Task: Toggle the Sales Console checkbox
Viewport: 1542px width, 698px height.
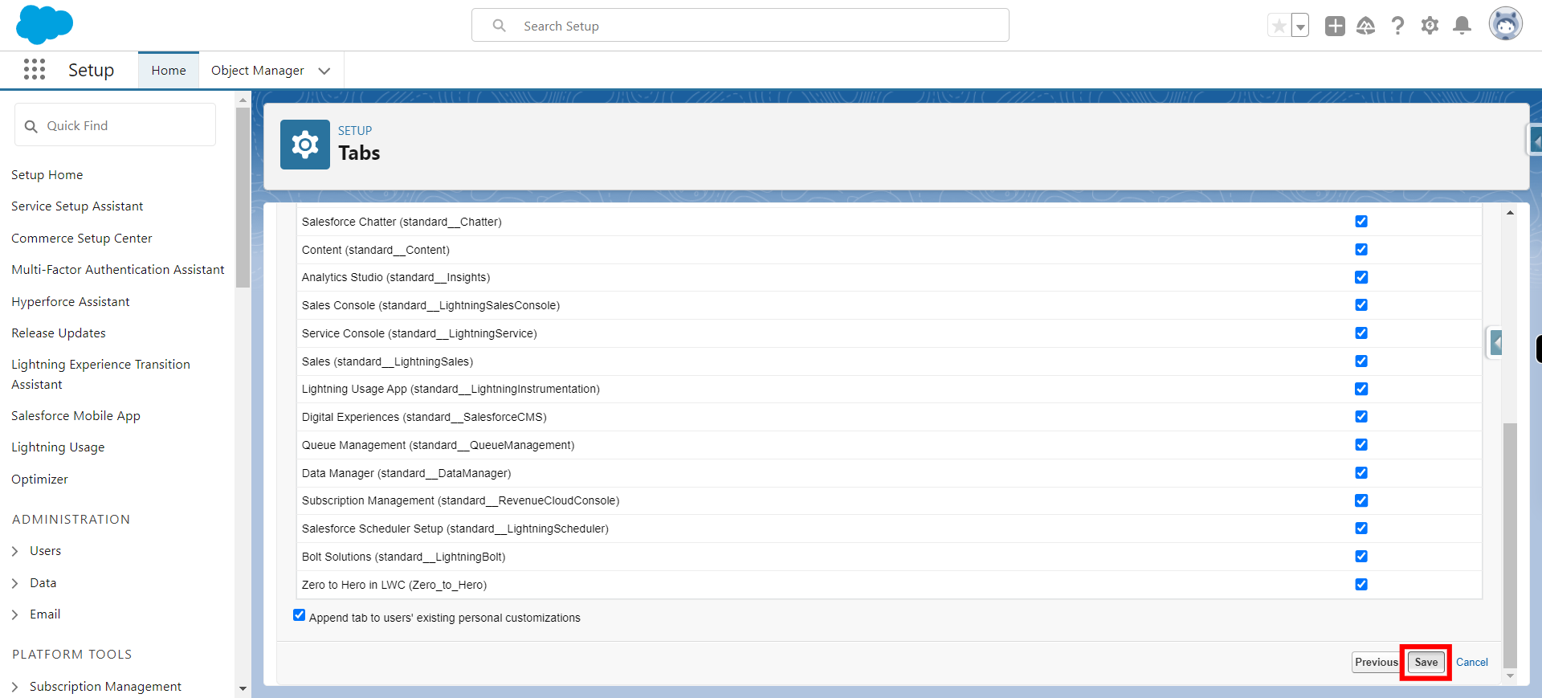Action: click(x=1361, y=305)
